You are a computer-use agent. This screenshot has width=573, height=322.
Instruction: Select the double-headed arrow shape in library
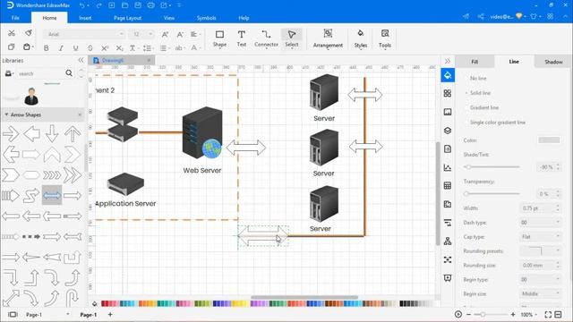click(x=52, y=195)
